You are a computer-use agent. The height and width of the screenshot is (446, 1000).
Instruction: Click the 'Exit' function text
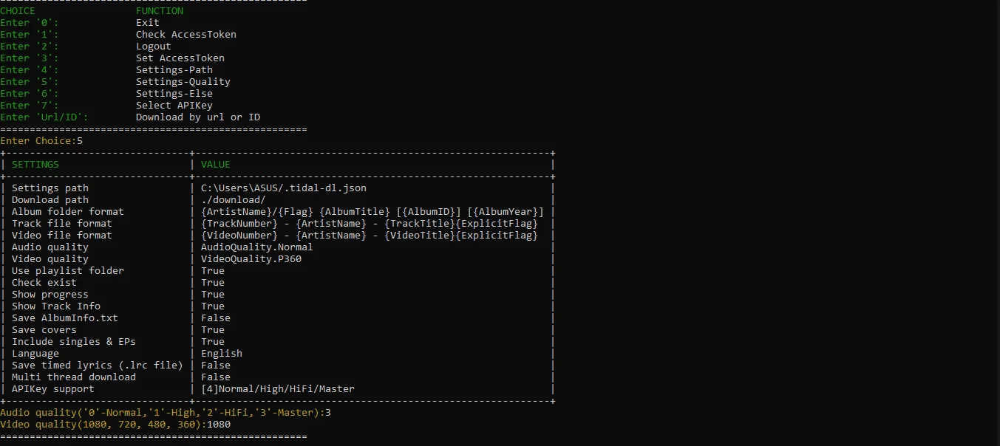tap(148, 23)
